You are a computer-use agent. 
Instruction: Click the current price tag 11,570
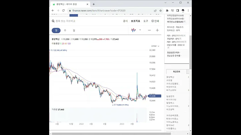154,96
